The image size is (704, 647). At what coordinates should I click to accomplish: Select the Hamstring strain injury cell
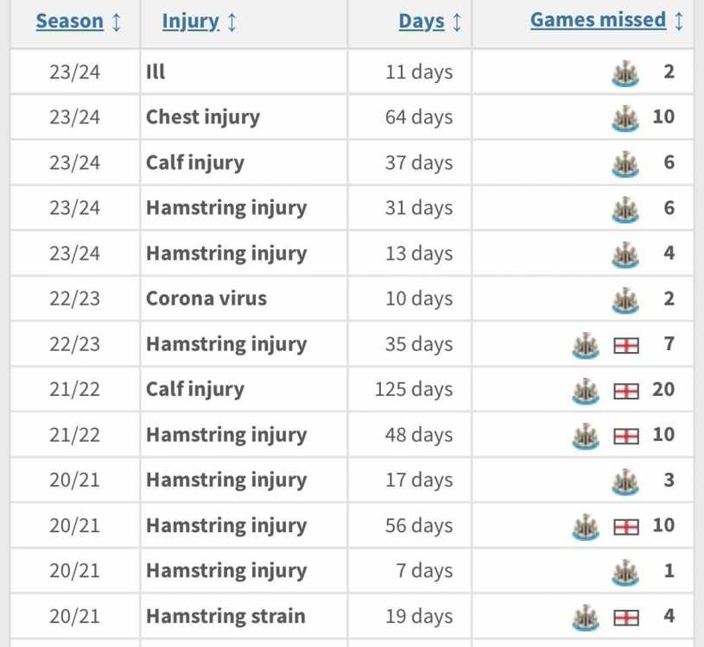[244, 616]
